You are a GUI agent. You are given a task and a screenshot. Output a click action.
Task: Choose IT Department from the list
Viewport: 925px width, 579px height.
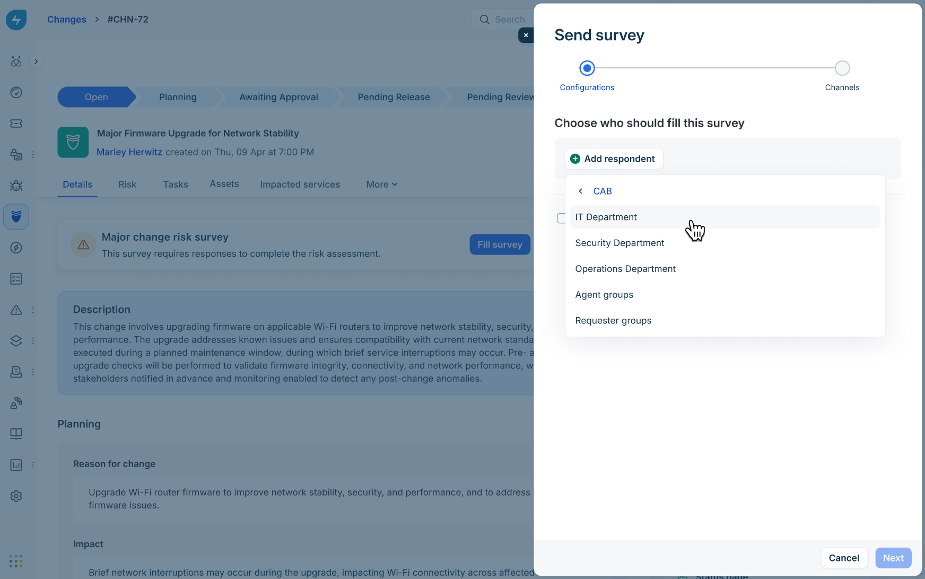click(x=725, y=217)
